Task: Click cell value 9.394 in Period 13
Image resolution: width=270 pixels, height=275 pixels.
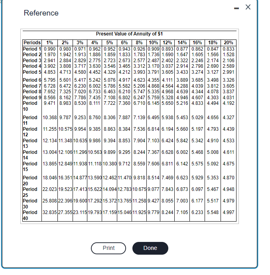Action: coord(110,140)
